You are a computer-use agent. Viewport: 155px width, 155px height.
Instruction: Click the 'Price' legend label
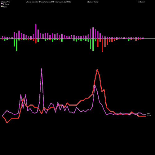(x=5, y=7)
